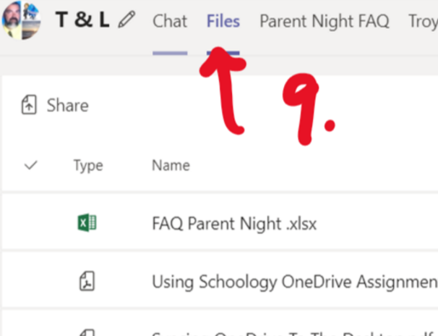Sort files by the Type column header

click(88, 165)
